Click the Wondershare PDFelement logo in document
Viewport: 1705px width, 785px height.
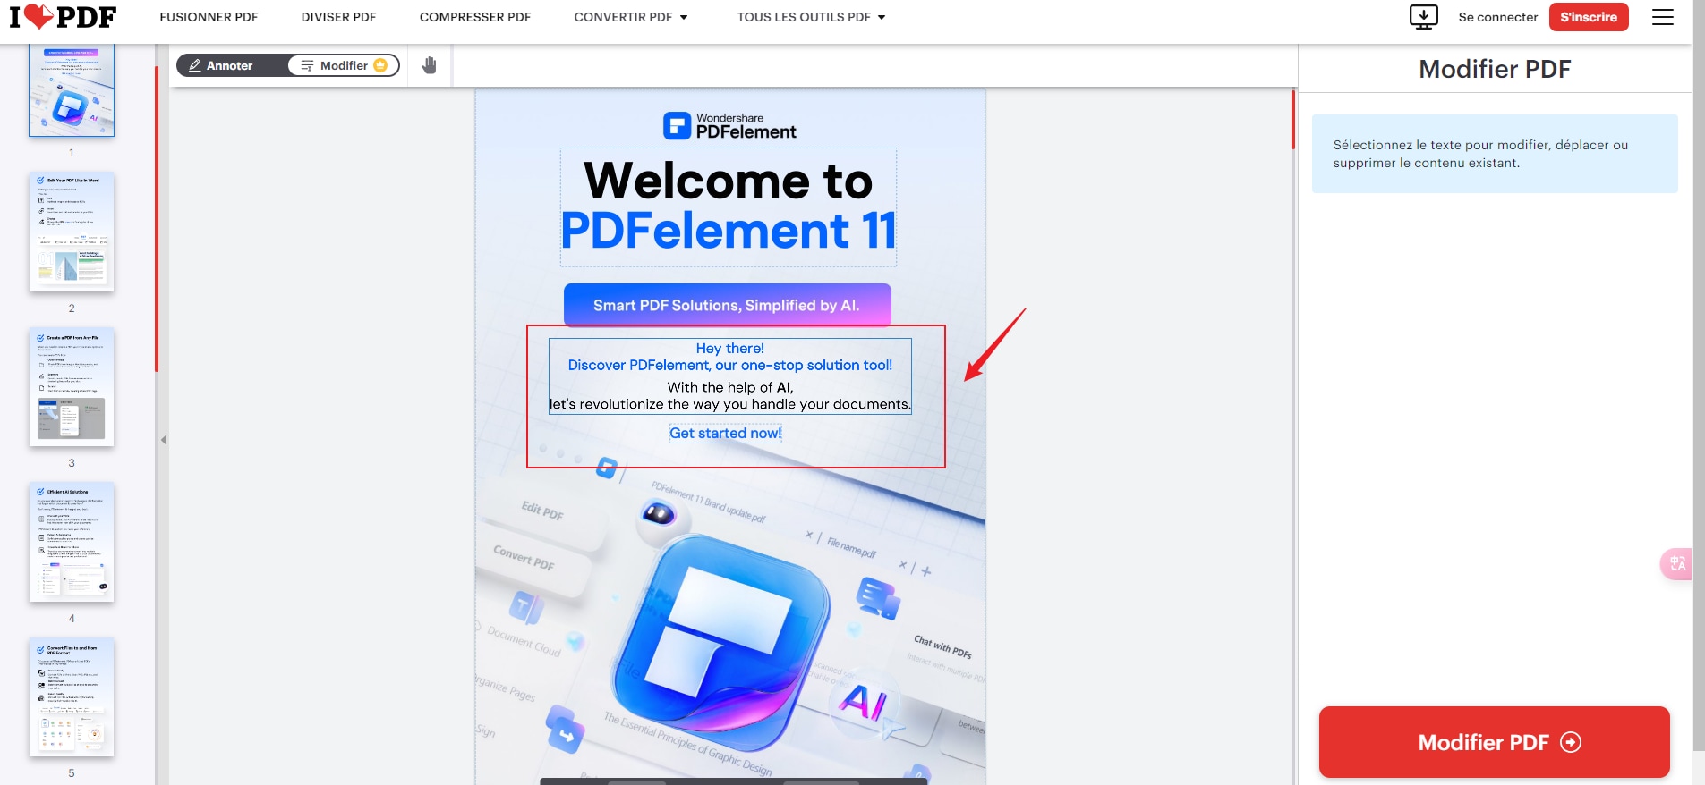729,125
